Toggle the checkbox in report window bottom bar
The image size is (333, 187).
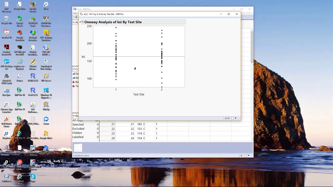pos(233,118)
